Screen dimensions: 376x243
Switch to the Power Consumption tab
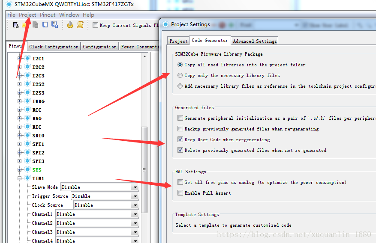coord(139,47)
